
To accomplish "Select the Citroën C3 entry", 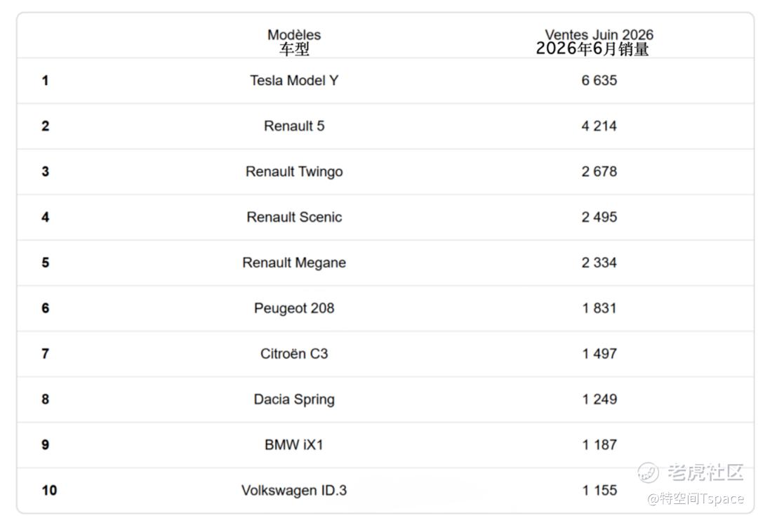I will point(294,354).
